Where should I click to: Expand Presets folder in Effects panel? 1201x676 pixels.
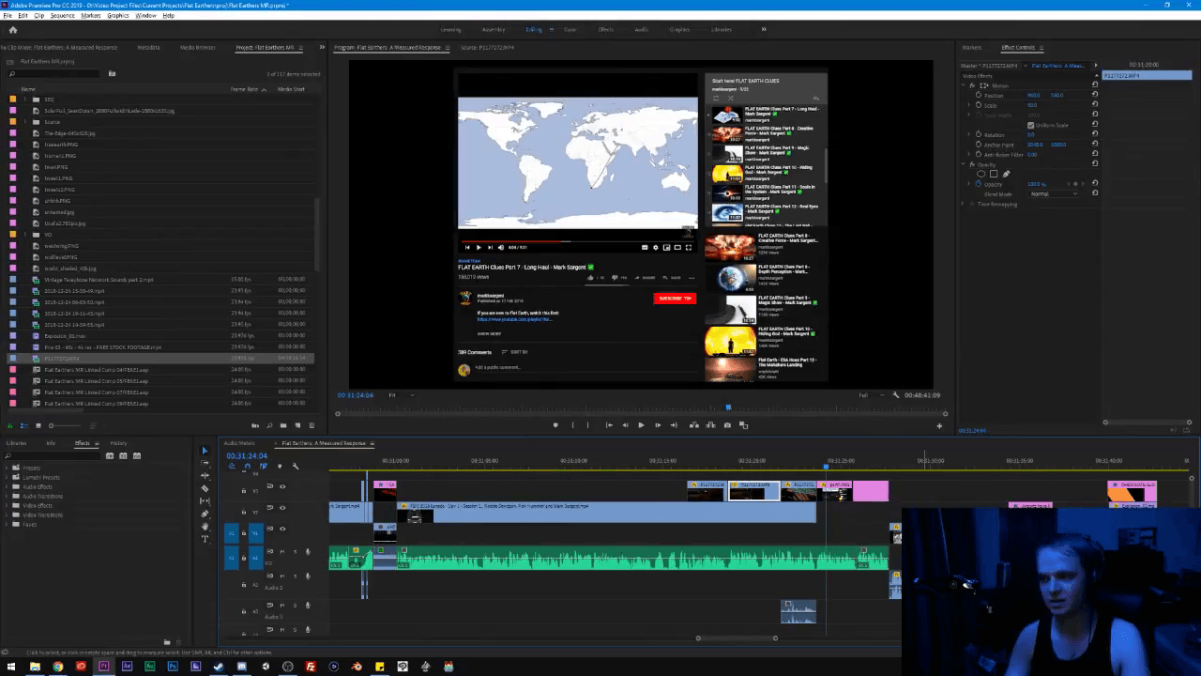coord(8,468)
